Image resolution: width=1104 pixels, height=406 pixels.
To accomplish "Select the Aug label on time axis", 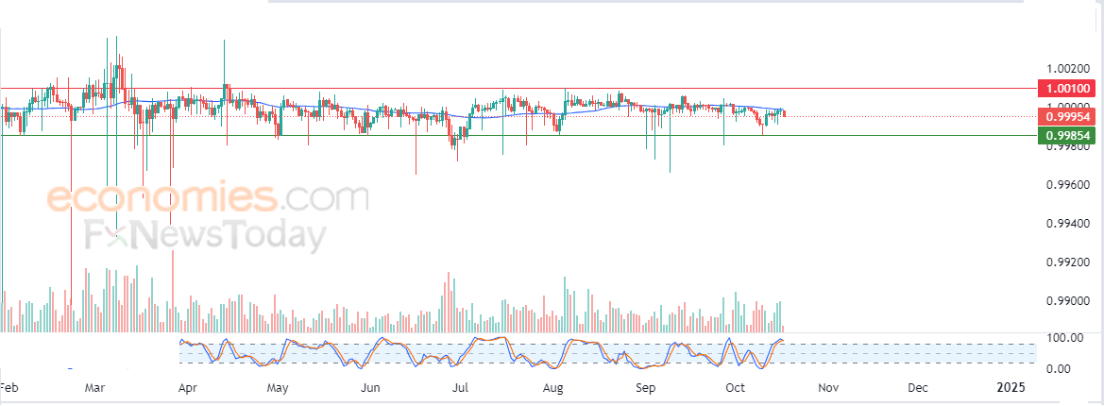I will tap(554, 388).
